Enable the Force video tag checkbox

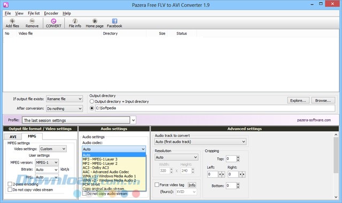[157, 185]
